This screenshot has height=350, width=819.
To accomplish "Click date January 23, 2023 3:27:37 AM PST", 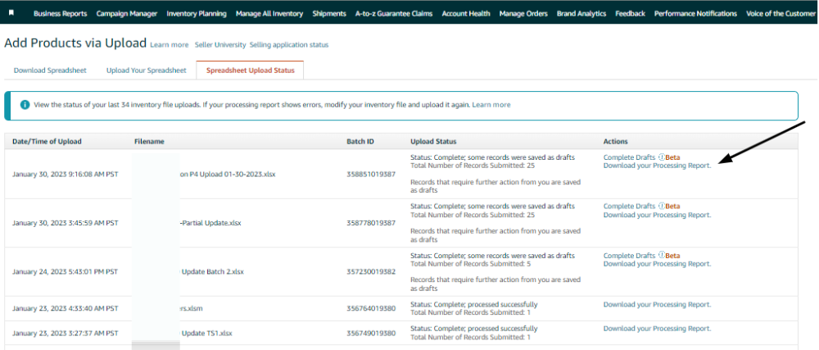I will [x=66, y=334].
